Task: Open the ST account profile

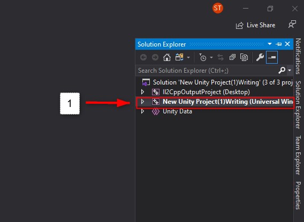Action: [218, 8]
